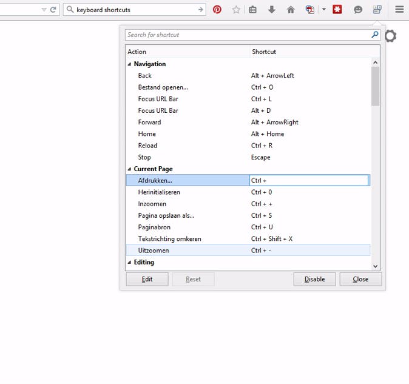
Task: Open URL bar history dropdown arrow
Action: pos(44,10)
